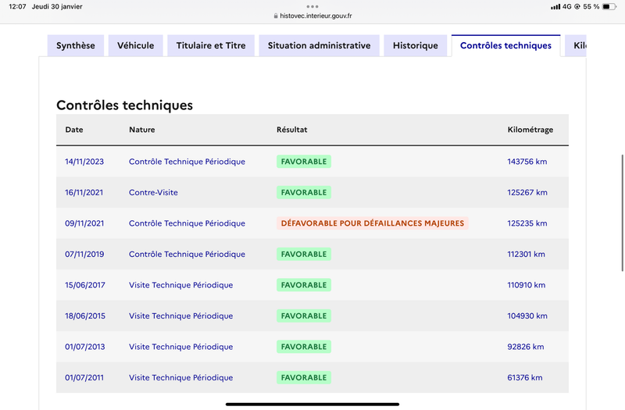Click the Résultat column header
This screenshot has height=410, width=625.
291,130
